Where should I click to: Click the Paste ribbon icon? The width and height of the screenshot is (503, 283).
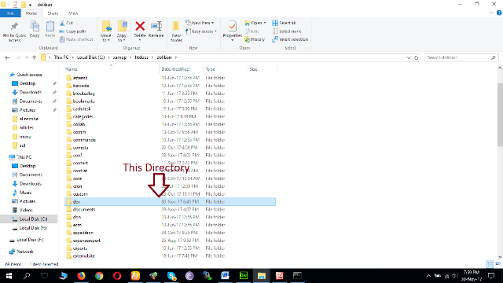coord(50,30)
